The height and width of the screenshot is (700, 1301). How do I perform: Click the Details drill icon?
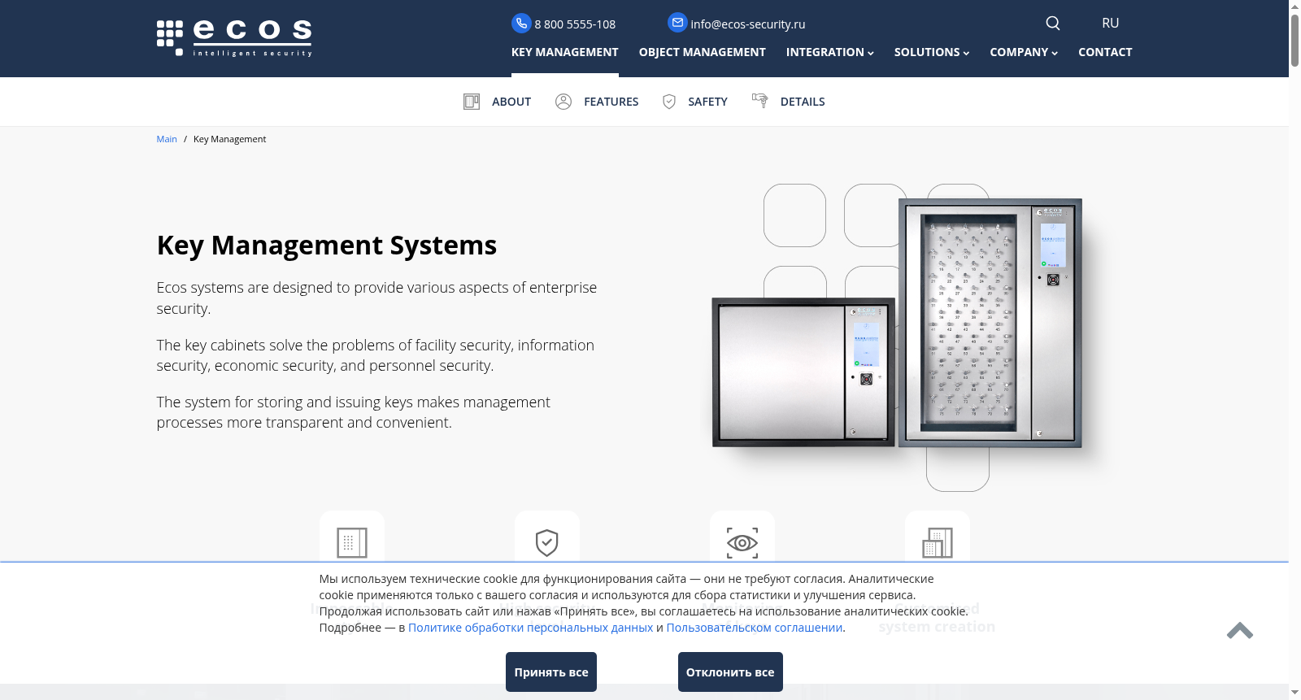(759, 101)
